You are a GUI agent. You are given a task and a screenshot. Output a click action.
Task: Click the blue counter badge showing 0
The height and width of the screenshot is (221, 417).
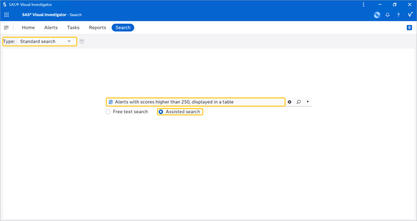point(409,28)
